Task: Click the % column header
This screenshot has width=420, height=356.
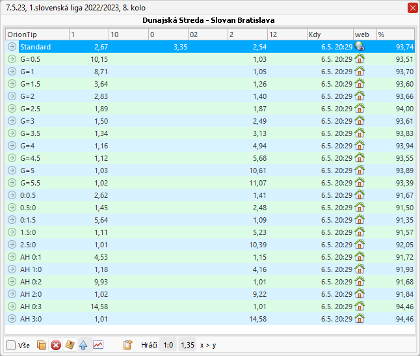Action: [x=395, y=34]
